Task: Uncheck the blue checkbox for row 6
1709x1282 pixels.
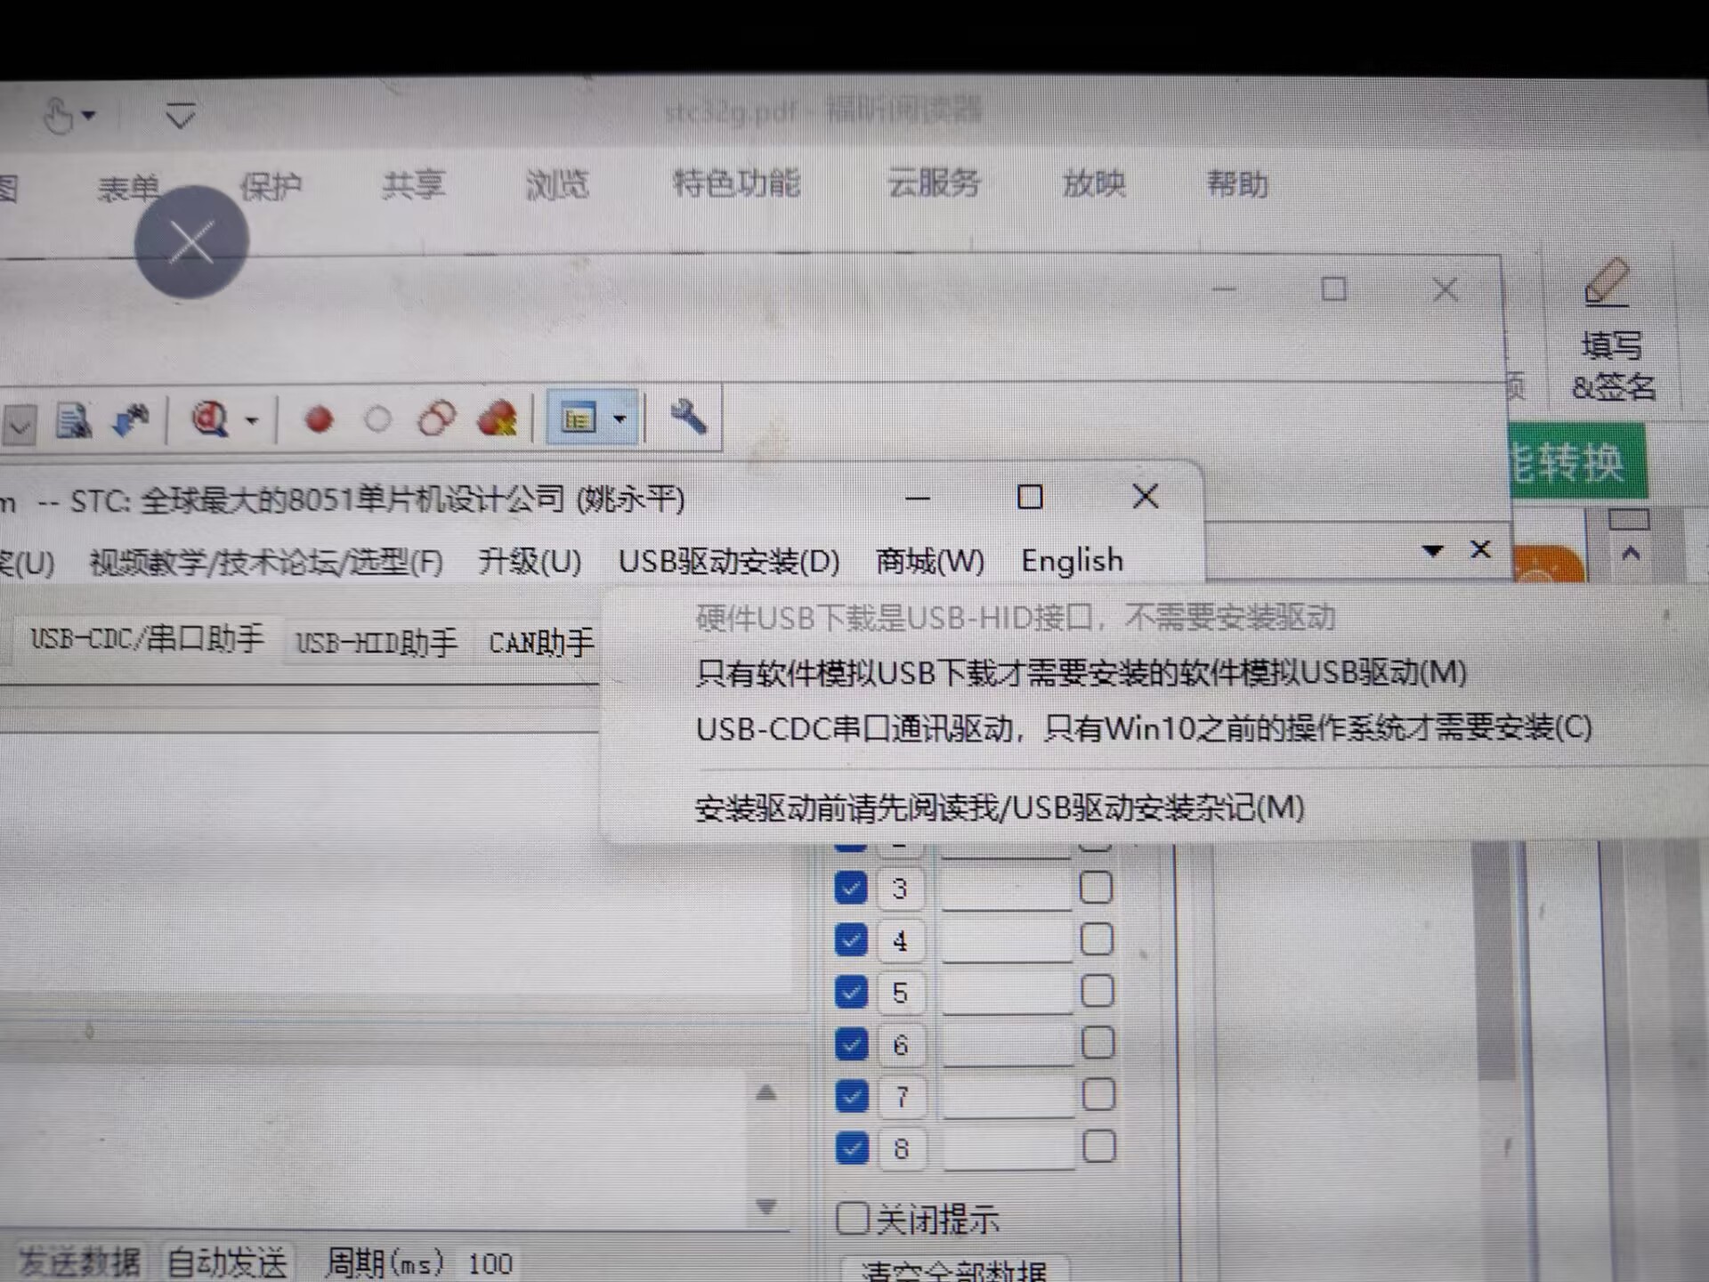Action: (852, 1043)
